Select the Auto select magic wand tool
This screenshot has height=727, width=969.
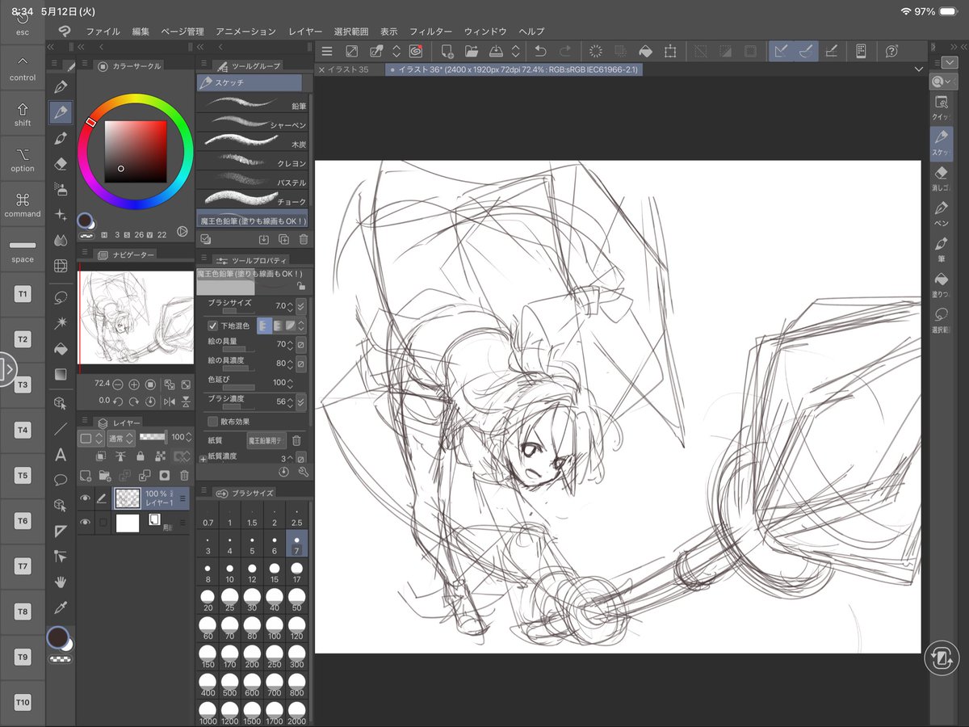pos(61,323)
